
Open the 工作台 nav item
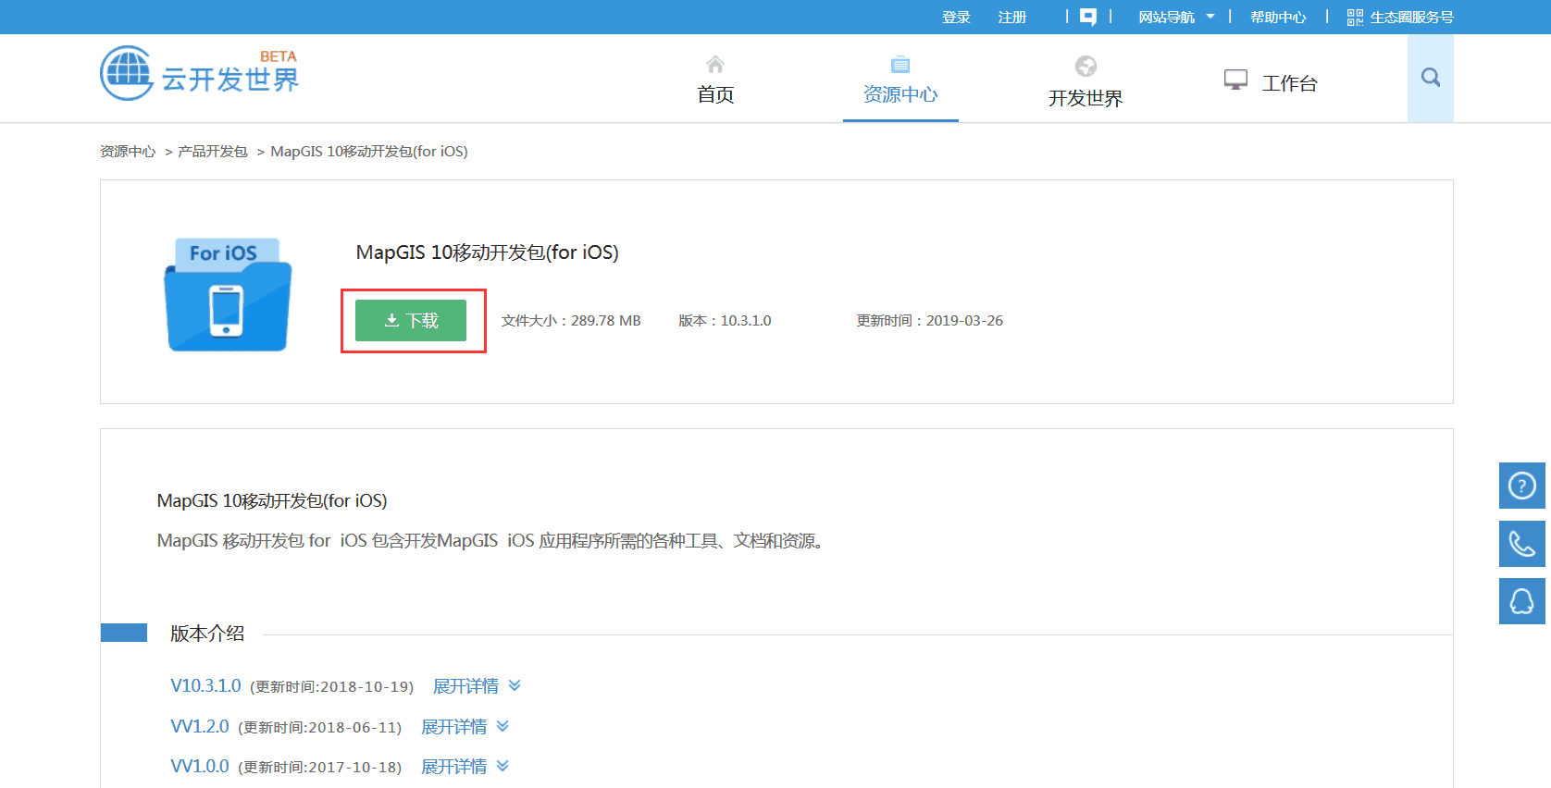1289,83
